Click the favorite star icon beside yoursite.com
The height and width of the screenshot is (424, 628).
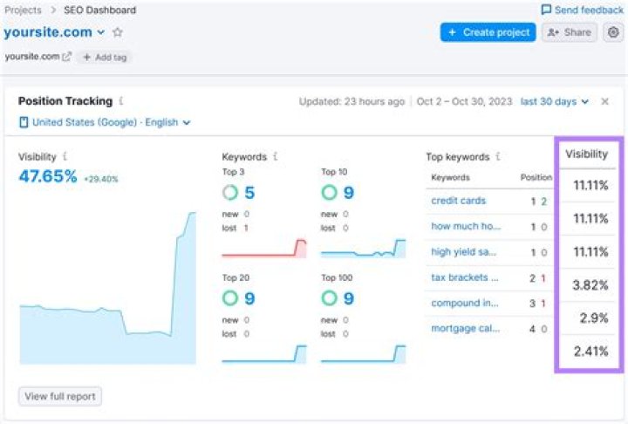118,32
